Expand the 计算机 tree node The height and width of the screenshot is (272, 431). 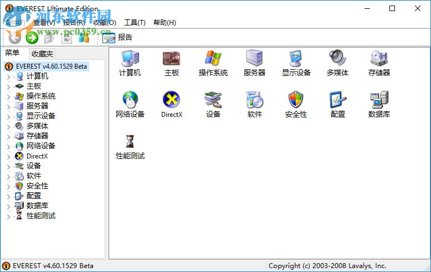point(8,76)
